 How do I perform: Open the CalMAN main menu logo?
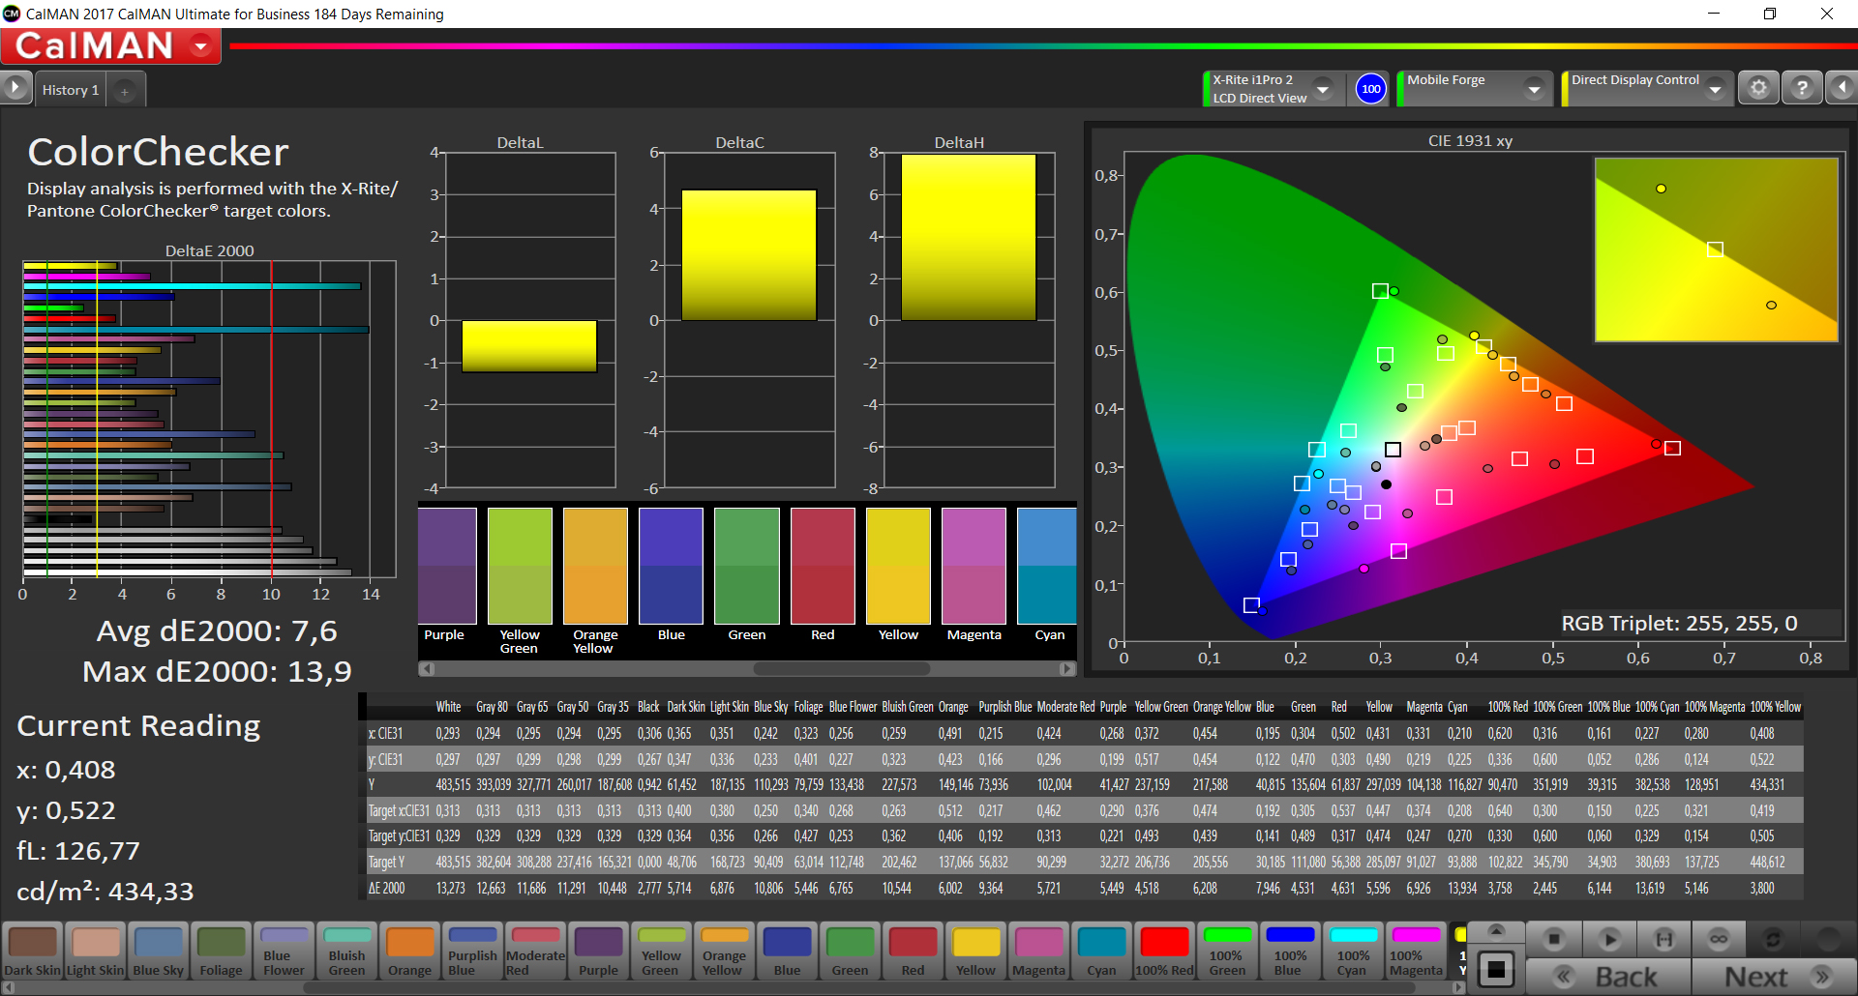coord(110,45)
